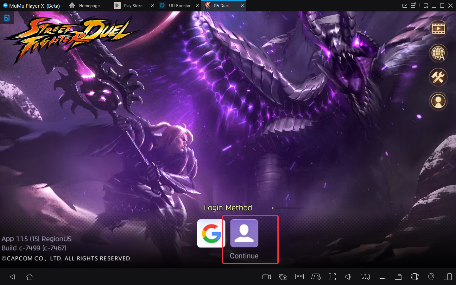Tap the Android back arrow
Image resolution: width=456 pixels, height=285 pixels.
pos(12,277)
